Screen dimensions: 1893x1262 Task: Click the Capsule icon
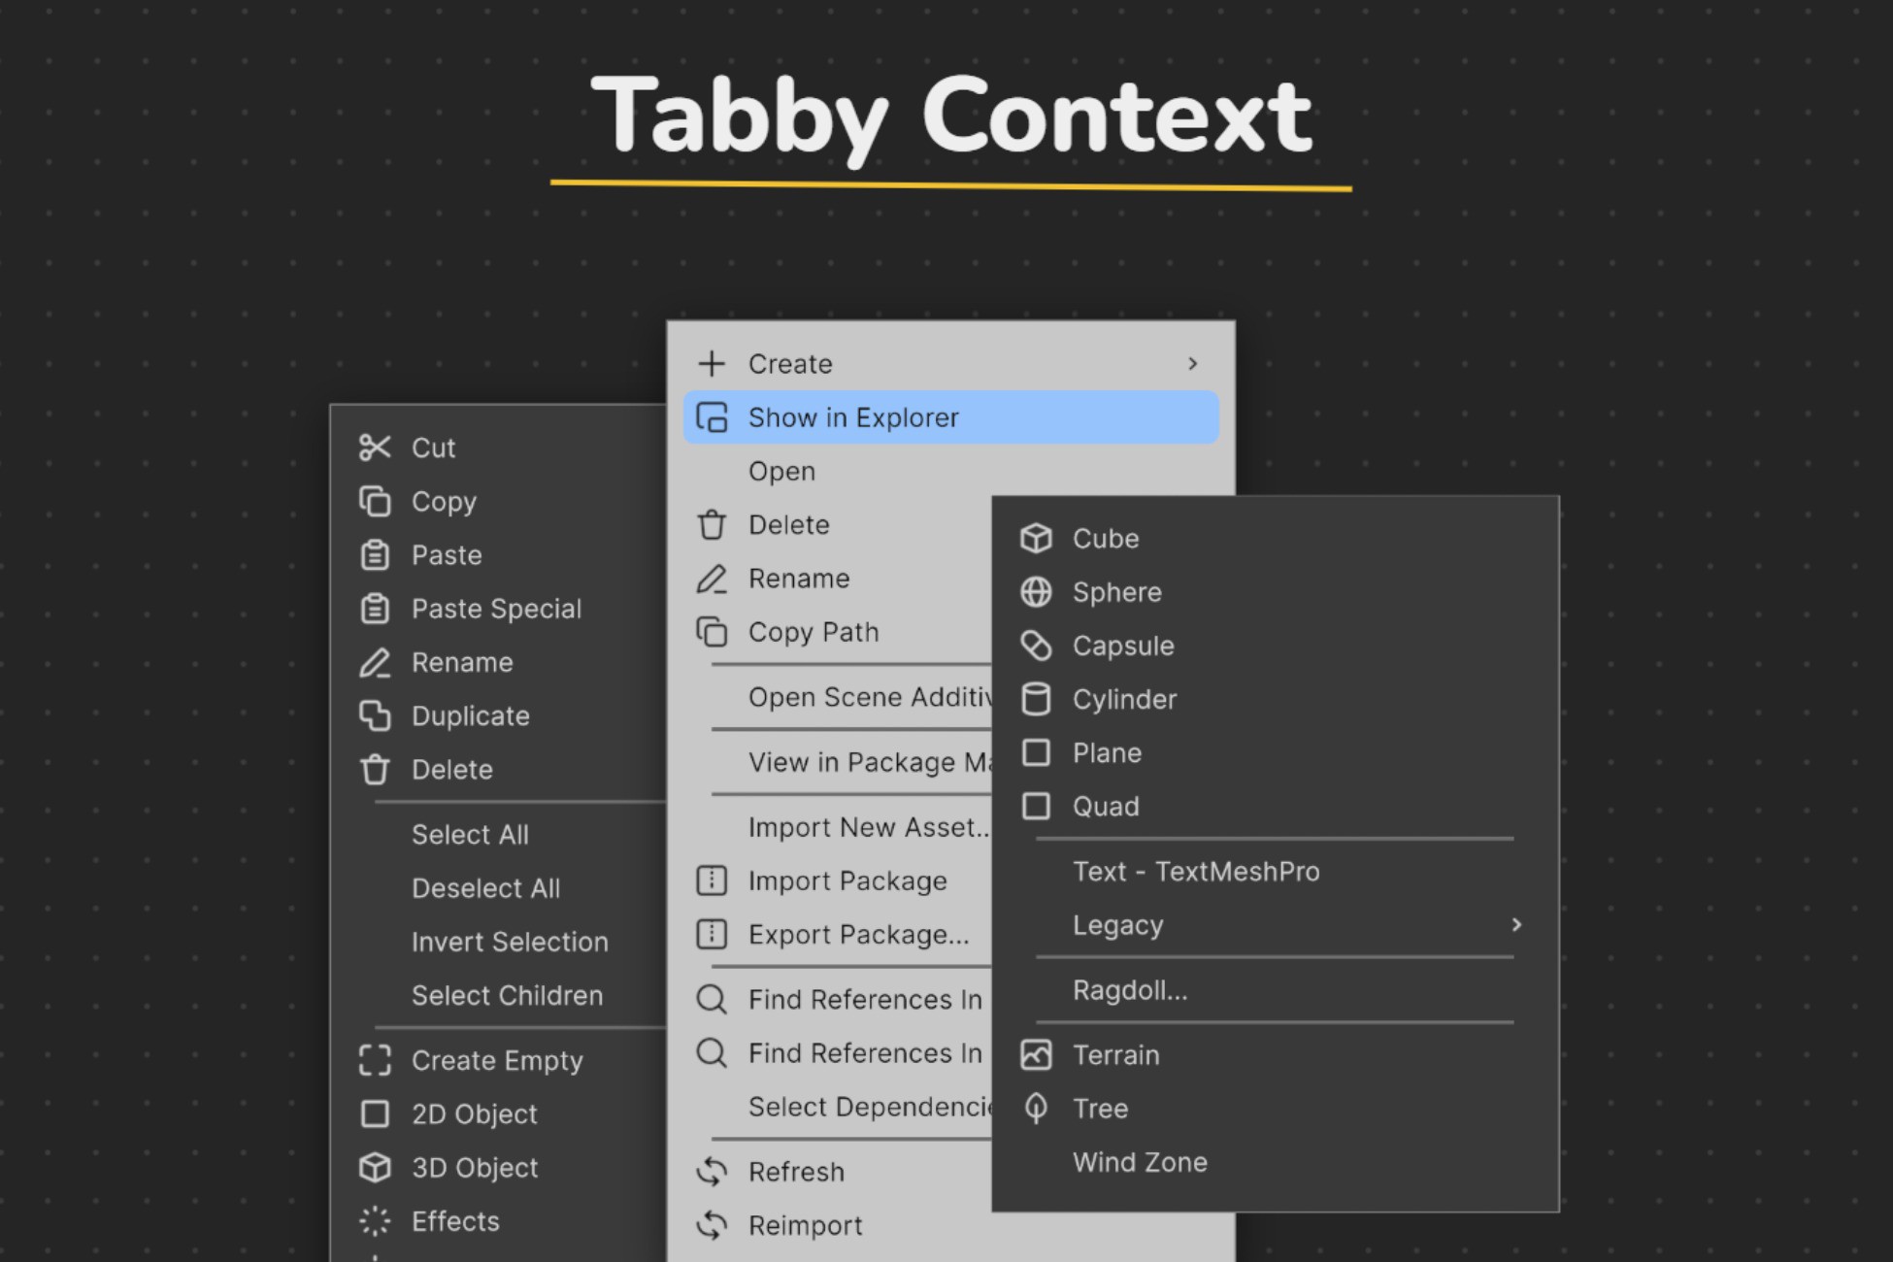coord(1037,646)
